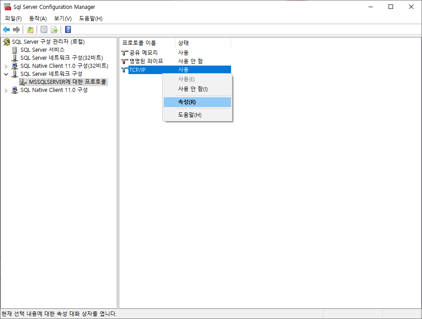The height and width of the screenshot is (319, 422).
Task: Click 사용 status of TCP/IP row
Action: (x=183, y=70)
